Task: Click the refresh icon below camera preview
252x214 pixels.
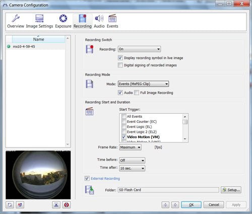Action: [x=10, y=205]
